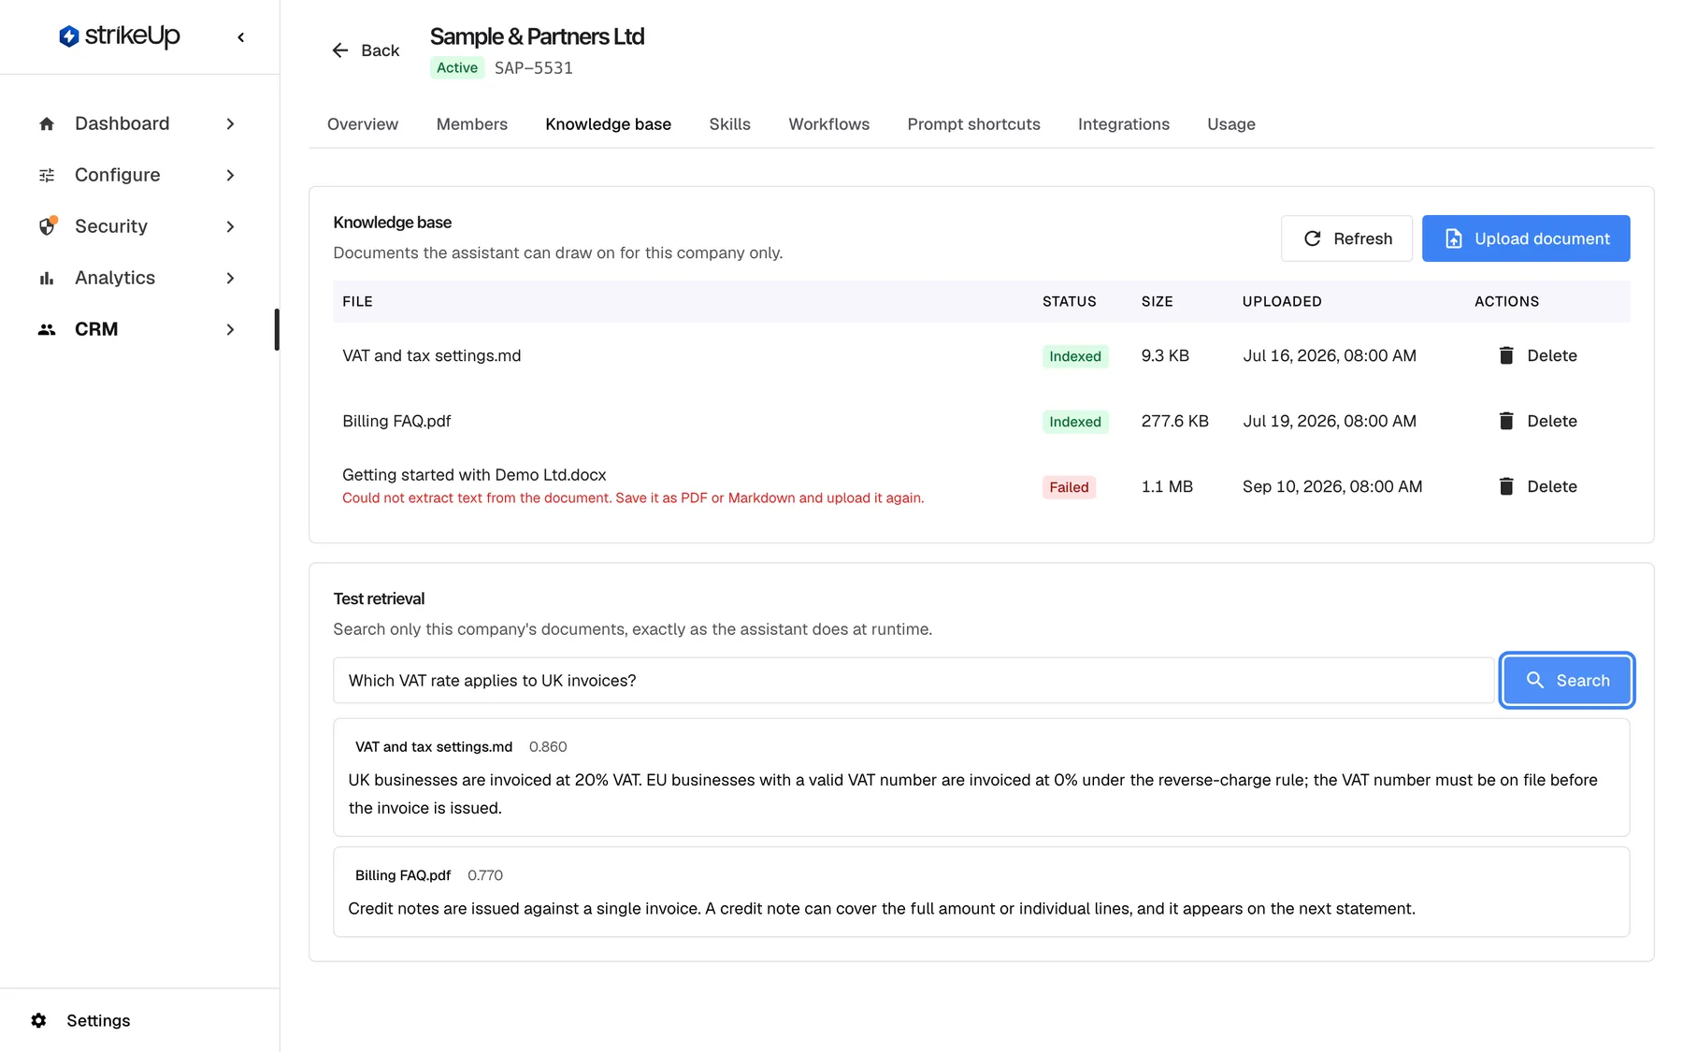Expand the Dashboard menu chevron
1683x1052 pixels.
(230, 123)
